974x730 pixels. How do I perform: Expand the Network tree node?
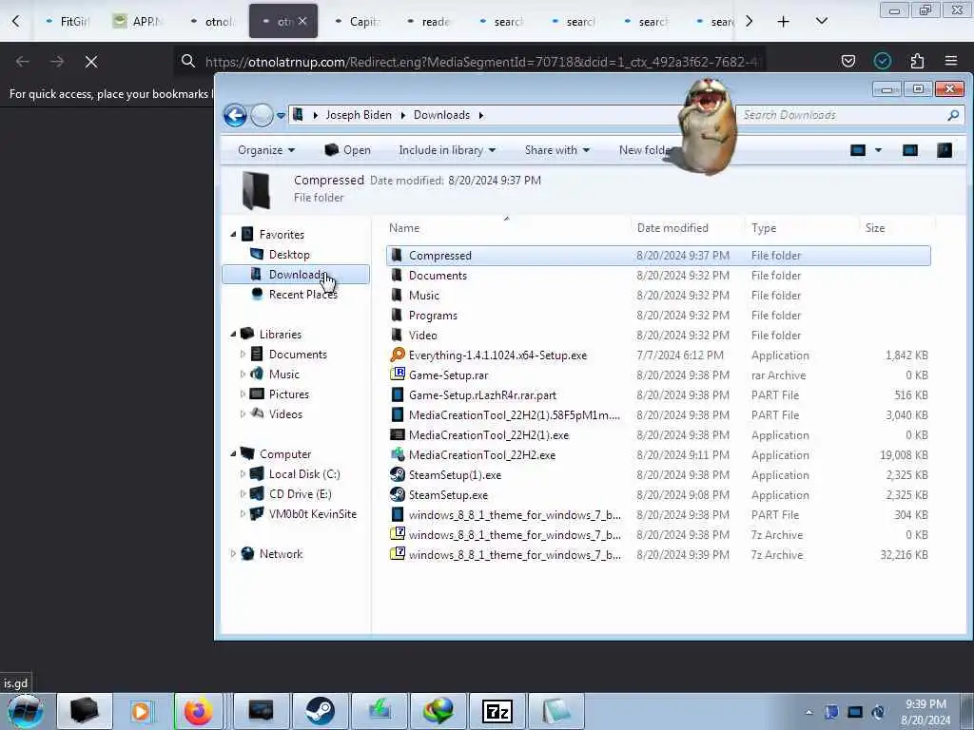pos(234,554)
